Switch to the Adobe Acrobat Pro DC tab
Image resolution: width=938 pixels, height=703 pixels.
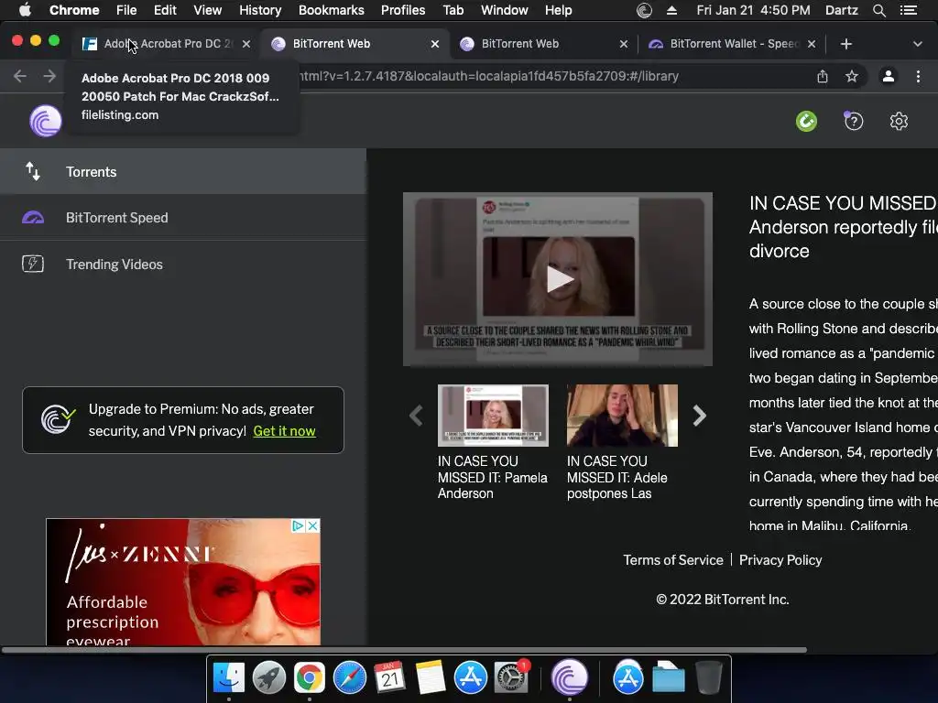pyautogui.click(x=167, y=44)
